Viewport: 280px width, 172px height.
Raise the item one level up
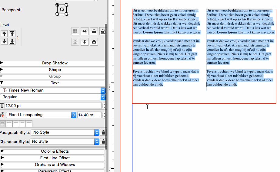[4, 34]
